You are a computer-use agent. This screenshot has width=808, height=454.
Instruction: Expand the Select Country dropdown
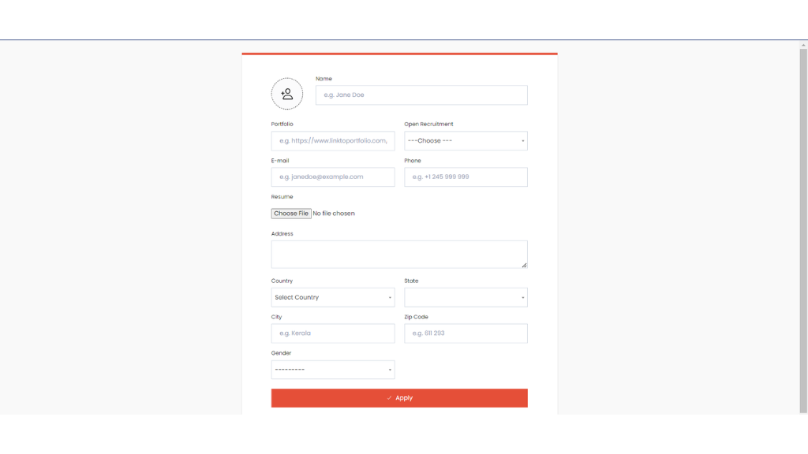point(332,298)
